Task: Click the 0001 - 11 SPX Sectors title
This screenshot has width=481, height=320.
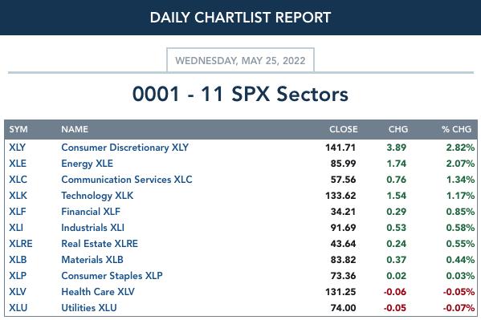Action: coord(240,94)
